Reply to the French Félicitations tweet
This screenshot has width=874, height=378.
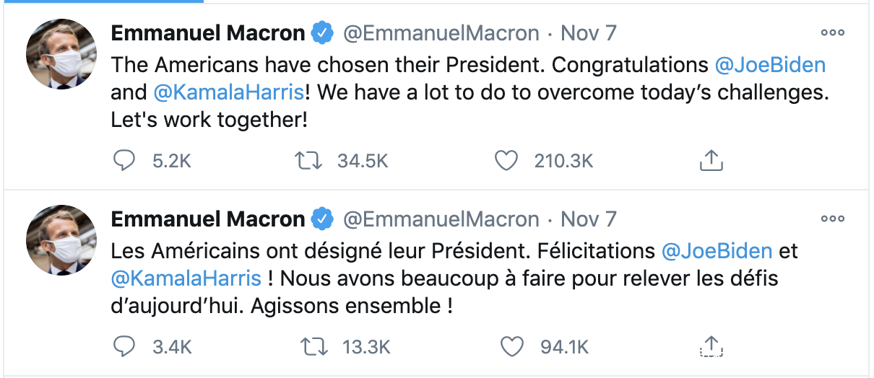tap(125, 347)
